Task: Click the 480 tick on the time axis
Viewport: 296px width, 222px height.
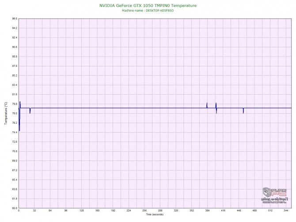Action: pos(254,211)
